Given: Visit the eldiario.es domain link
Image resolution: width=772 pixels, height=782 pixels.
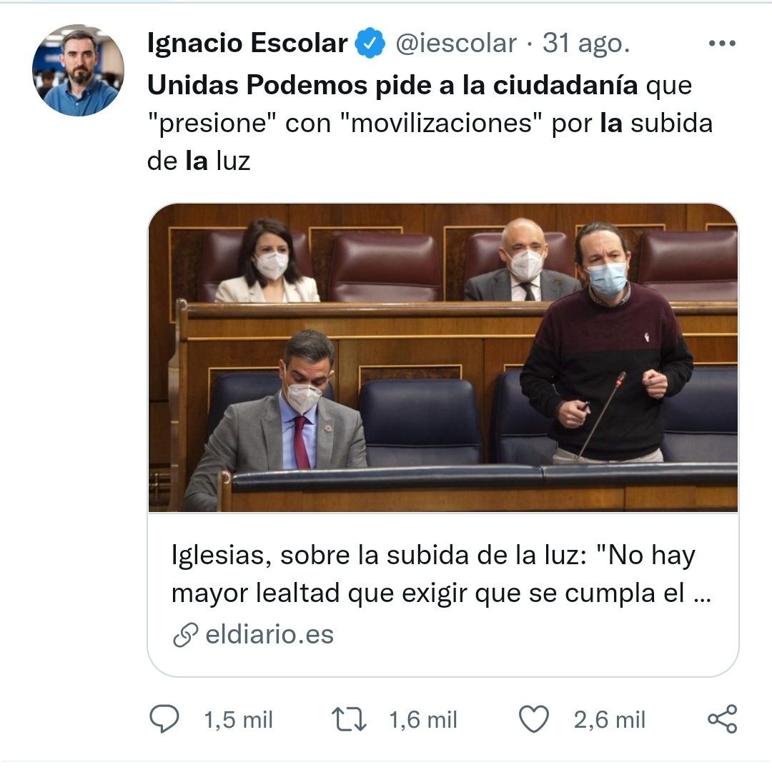Looking at the screenshot, I should (269, 634).
